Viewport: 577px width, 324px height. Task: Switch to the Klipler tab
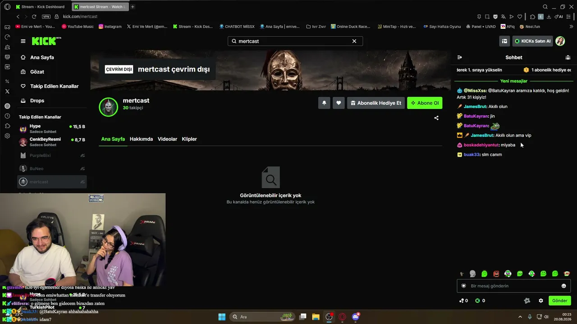(189, 139)
